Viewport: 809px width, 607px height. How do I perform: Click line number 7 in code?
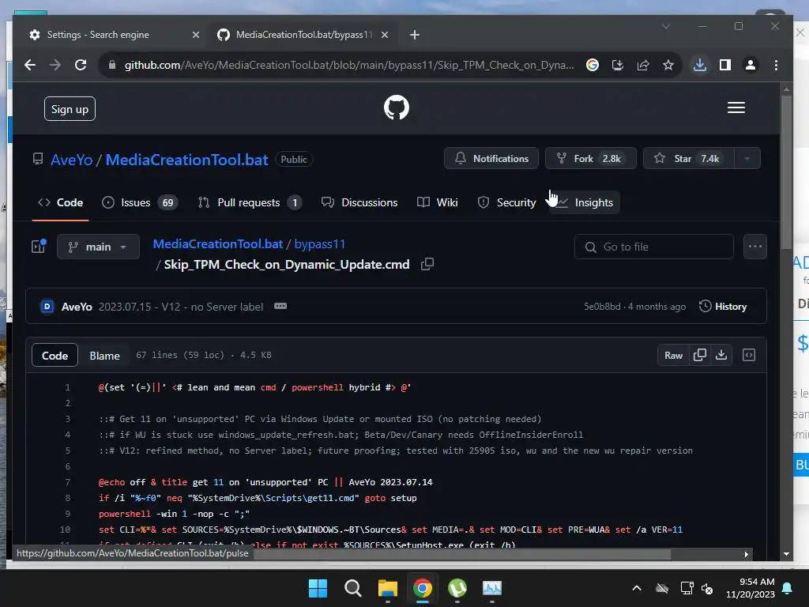coord(68,482)
